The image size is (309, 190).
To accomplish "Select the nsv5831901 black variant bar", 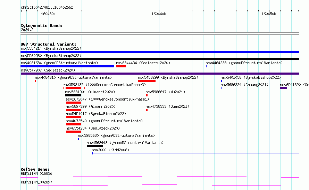I will pyautogui.click(x=73, y=95).
